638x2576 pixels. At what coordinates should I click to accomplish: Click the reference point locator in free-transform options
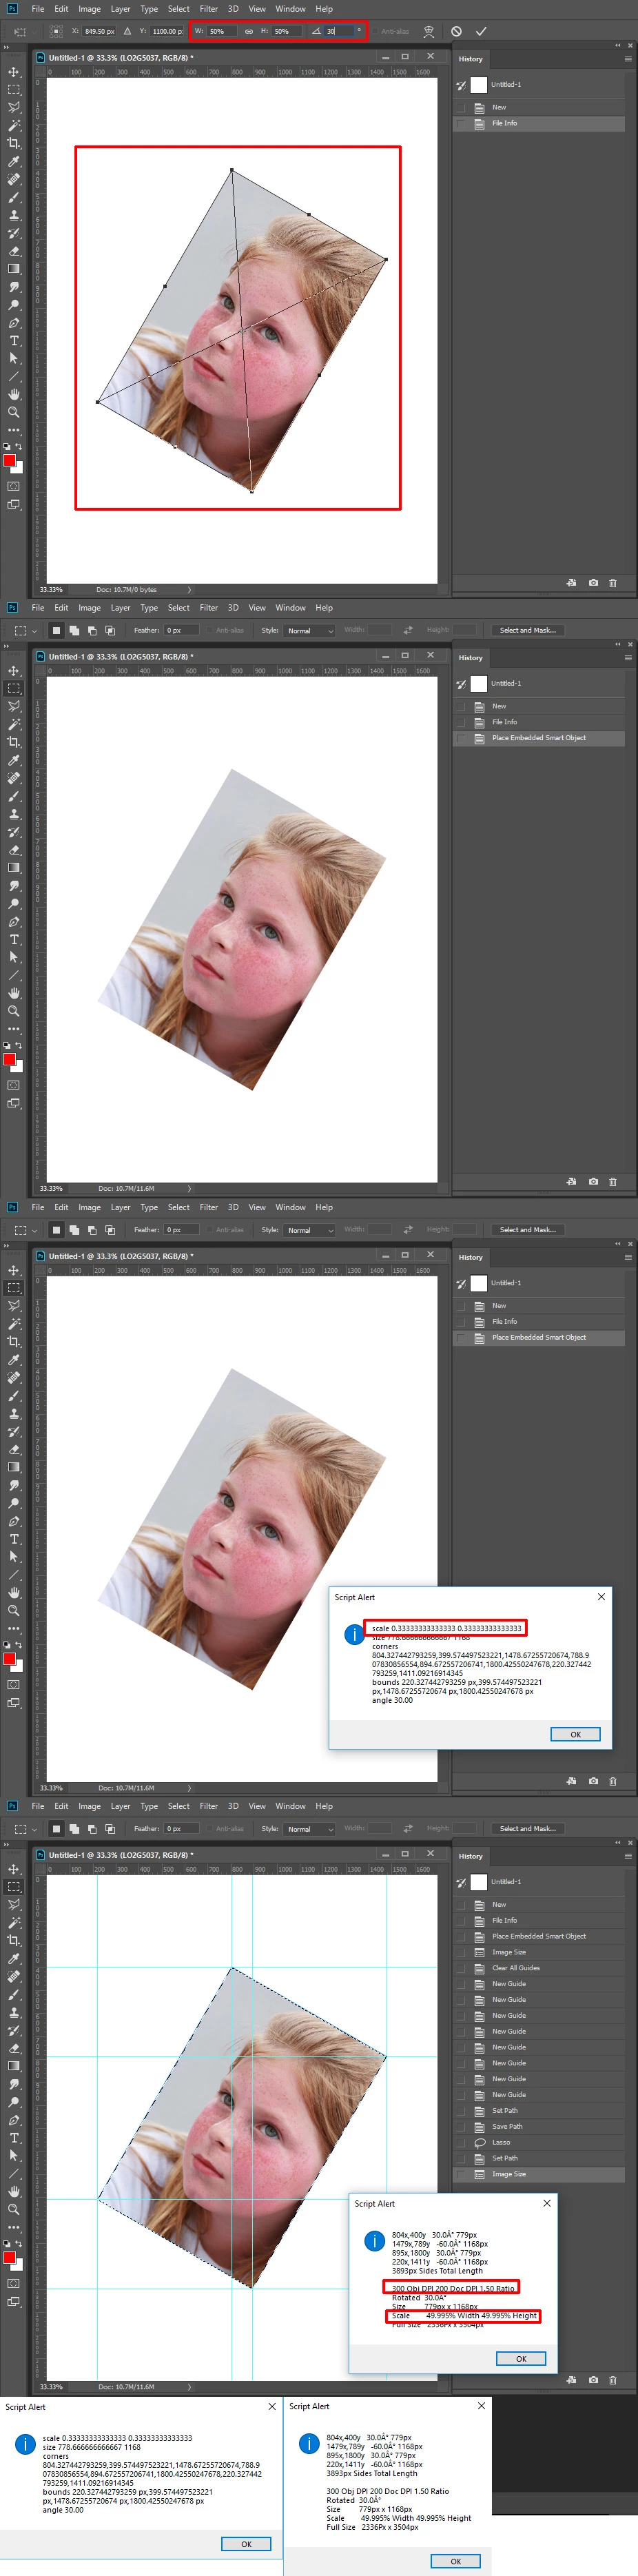pyautogui.click(x=56, y=31)
